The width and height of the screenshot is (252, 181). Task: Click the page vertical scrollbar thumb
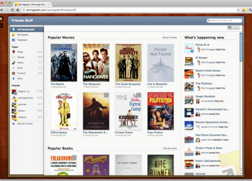pyautogui.click(x=241, y=47)
